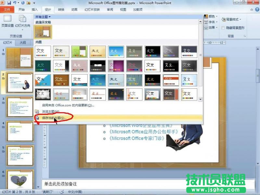Click the PowerPoint icon in the title bar
The width and height of the screenshot is (260, 195).
[x=3, y=3]
